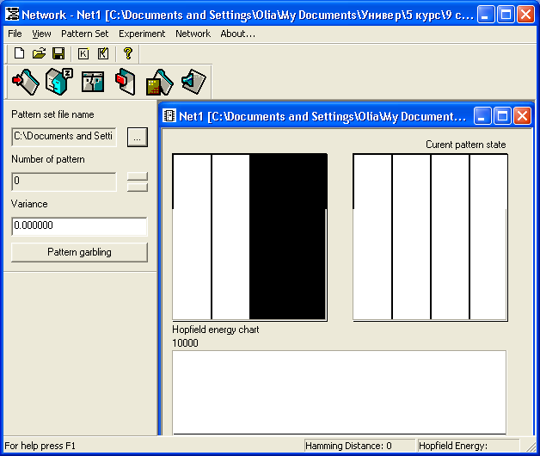Screen dimensions: 540x456
Task: Click the large window-shaped icon with two panes
Action: [92, 82]
